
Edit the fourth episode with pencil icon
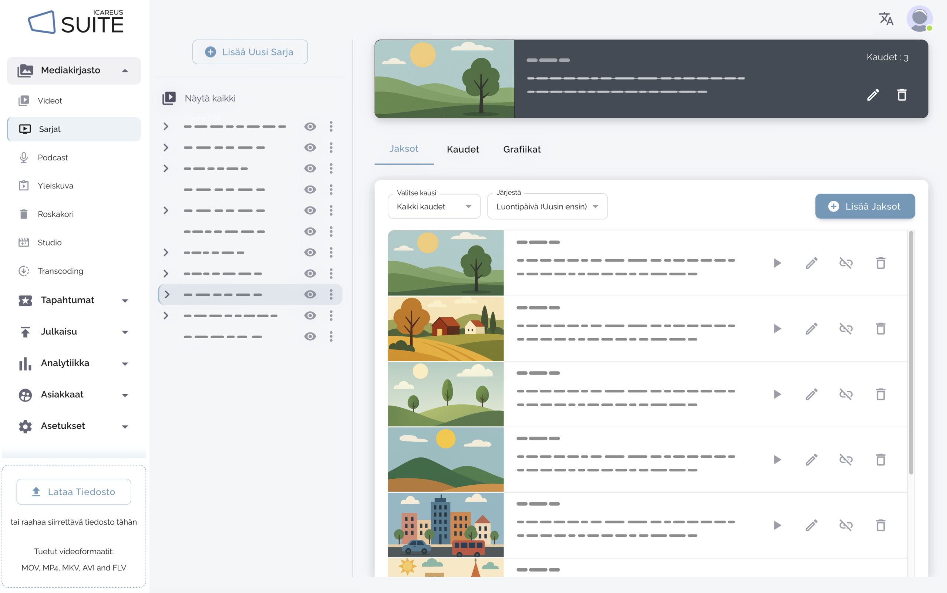(x=811, y=460)
